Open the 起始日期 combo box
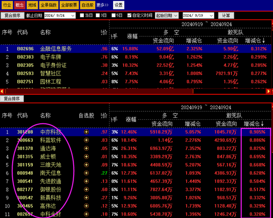 [x=167, y=16]
